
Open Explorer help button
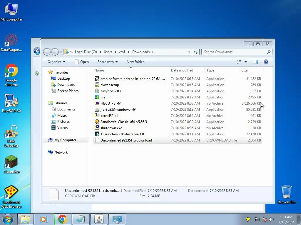(x=266, y=62)
